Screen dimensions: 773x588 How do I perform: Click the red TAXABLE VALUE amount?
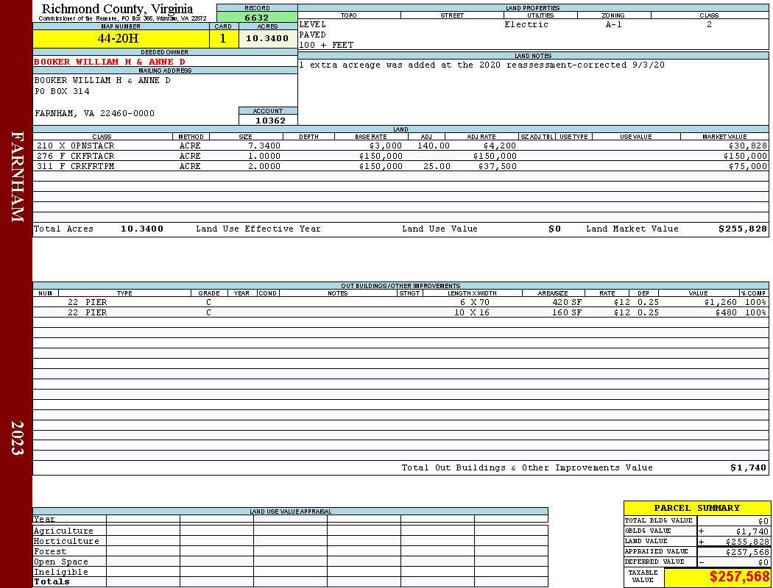(x=739, y=576)
